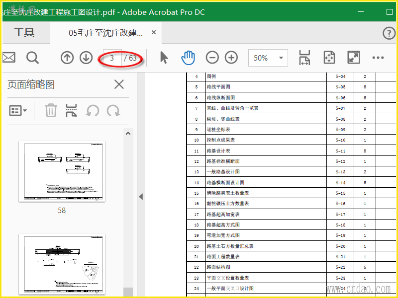Viewport: 398px width, 298px height.
Task: Close the 05毛庄至沈庄改建 document tab
Action: tap(154, 32)
